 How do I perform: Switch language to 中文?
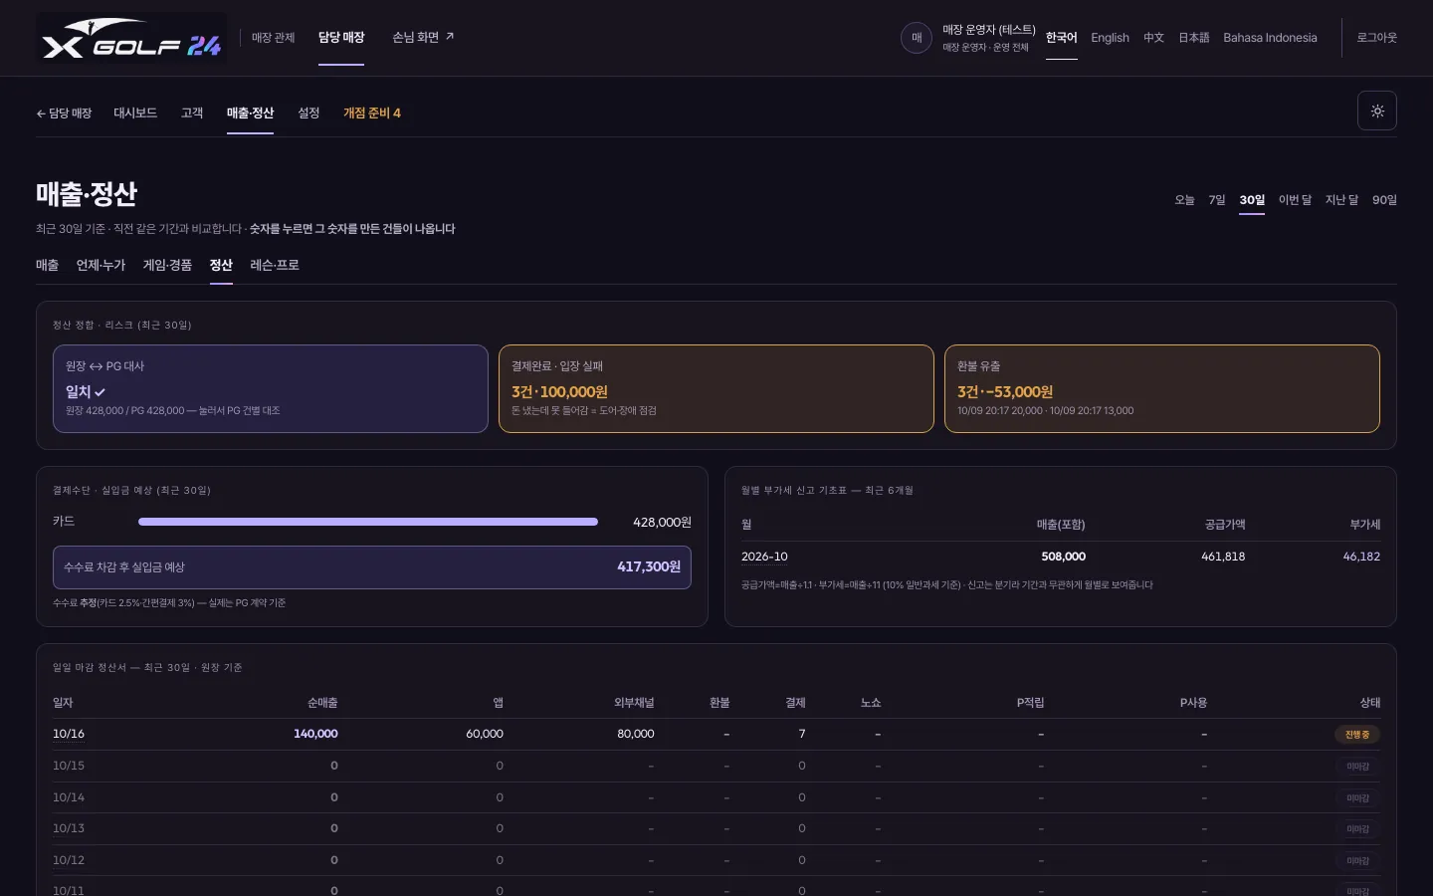coord(1153,38)
